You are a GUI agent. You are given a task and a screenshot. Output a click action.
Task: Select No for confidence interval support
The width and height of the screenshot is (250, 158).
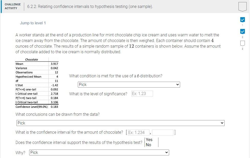148,145
